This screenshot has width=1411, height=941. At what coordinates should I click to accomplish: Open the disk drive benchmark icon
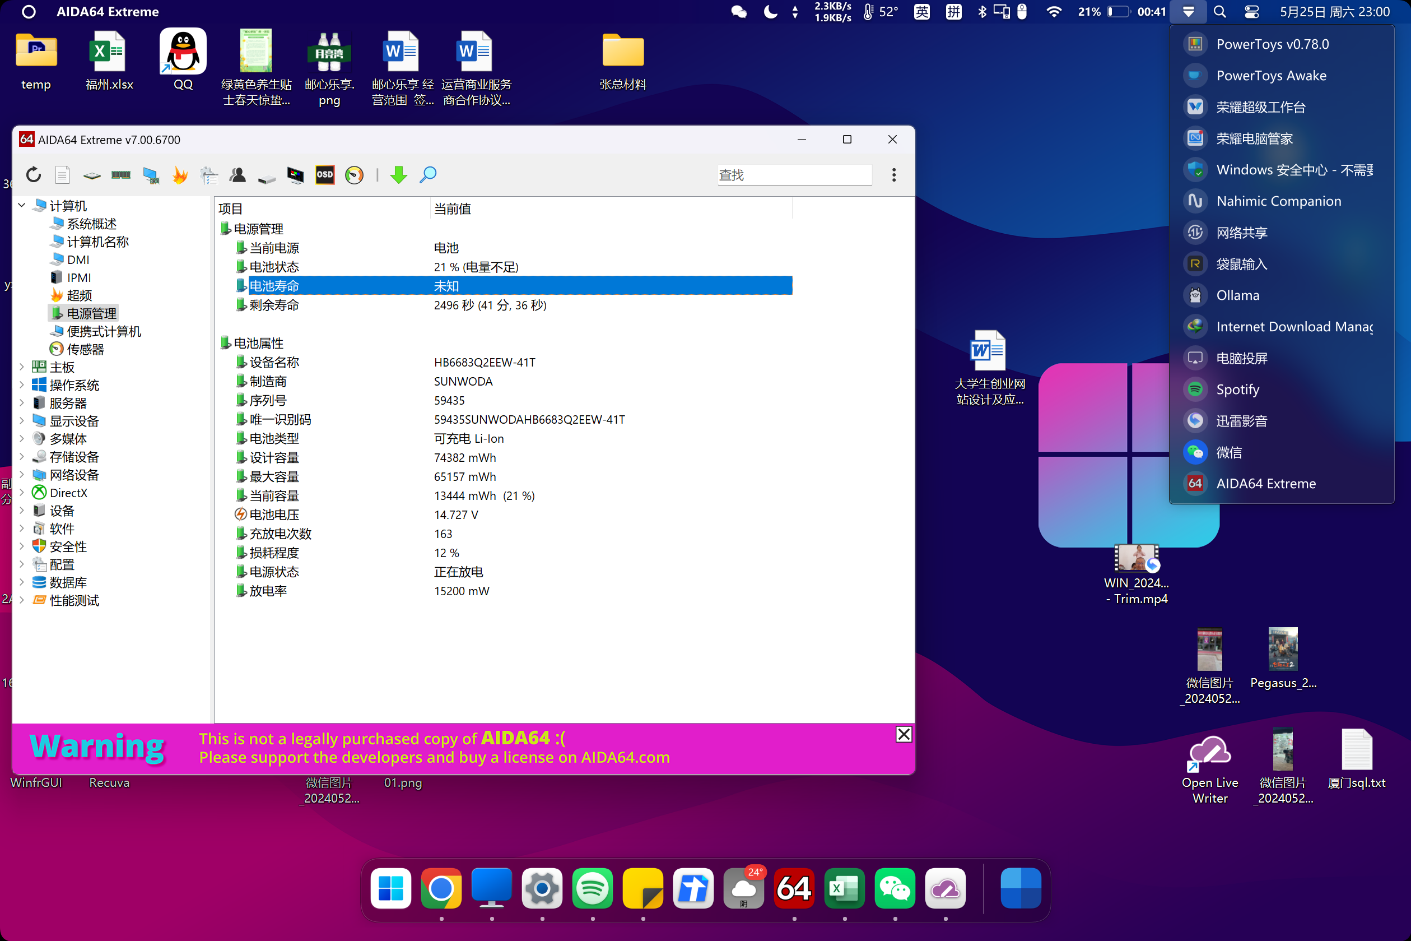(x=267, y=178)
